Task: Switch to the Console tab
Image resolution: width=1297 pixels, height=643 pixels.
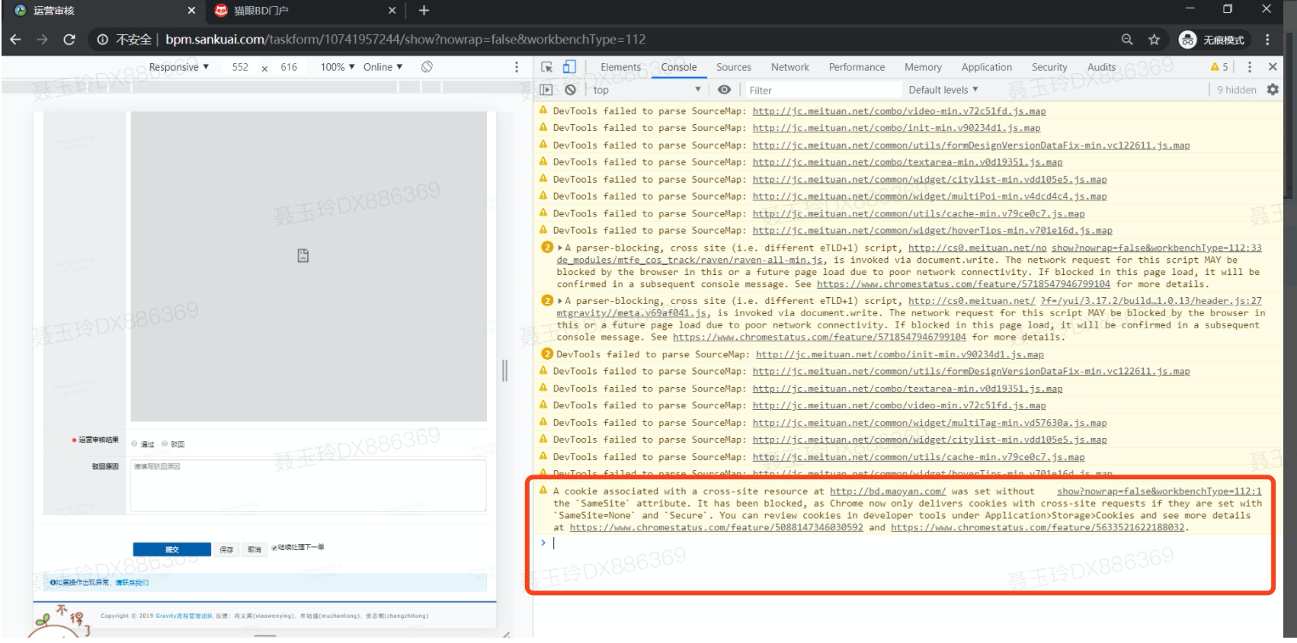Action: click(678, 67)
